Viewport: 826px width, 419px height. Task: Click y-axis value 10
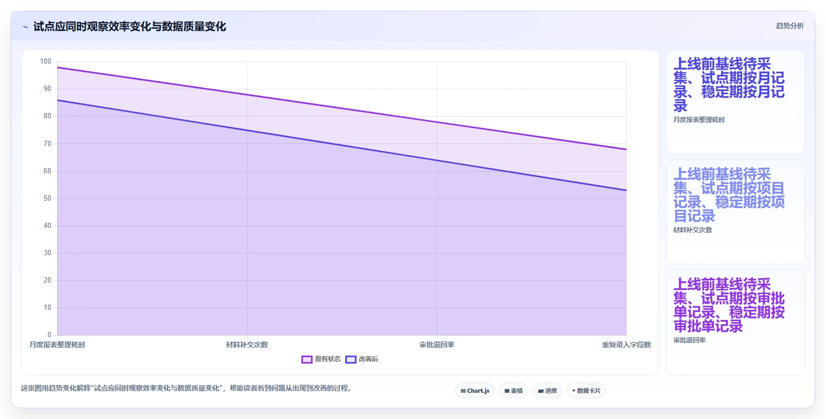[47, 308]
